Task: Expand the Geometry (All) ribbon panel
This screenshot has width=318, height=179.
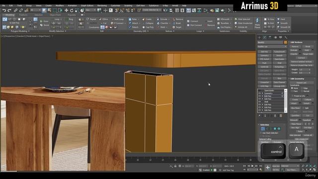Action: (x=141, y=31)
